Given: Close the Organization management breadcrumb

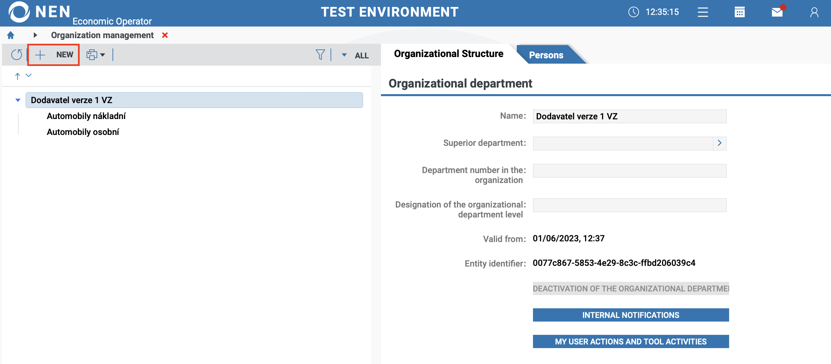Looking at the screenshot, I should tap(165, 35).
